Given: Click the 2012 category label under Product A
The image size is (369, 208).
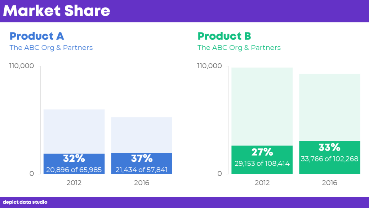Looking at the screenshot, I should [x=74, y=183].
